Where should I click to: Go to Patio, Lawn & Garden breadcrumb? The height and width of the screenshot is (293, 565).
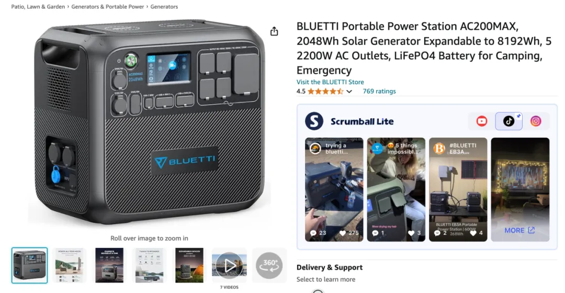click(x=38, y=6)
